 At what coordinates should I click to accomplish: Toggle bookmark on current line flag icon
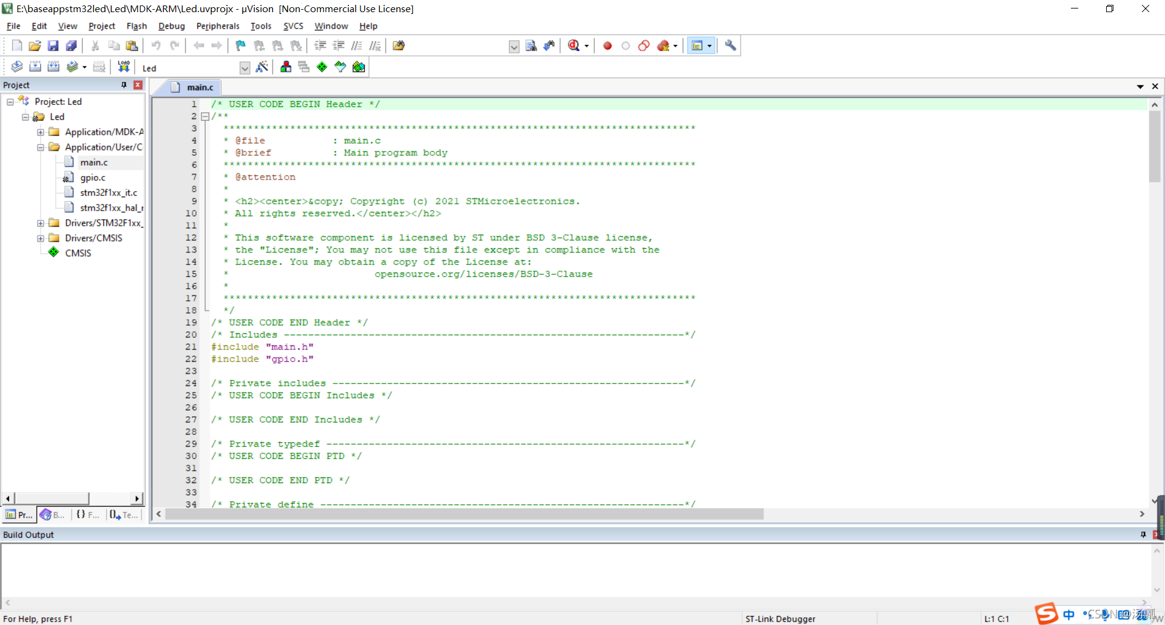[x=241, y=46]
